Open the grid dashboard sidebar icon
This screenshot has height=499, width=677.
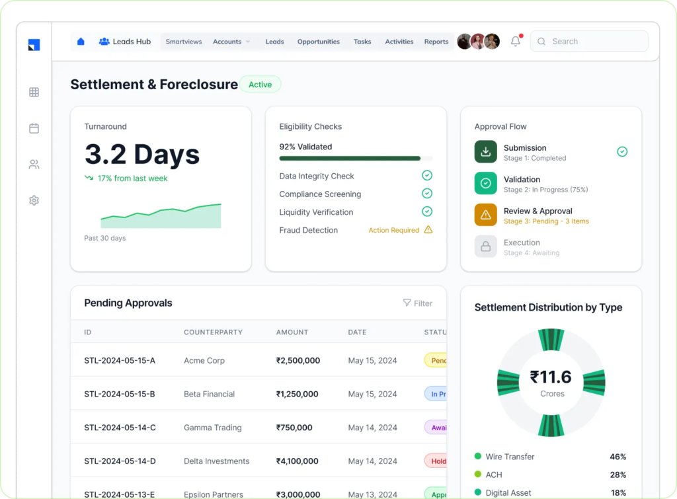[34, 92]
